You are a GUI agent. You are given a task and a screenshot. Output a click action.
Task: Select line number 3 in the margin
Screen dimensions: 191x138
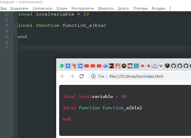point(6,25)
